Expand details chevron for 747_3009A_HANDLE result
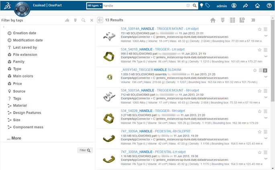This screenshot has height=170, width=275. [266, 138]
